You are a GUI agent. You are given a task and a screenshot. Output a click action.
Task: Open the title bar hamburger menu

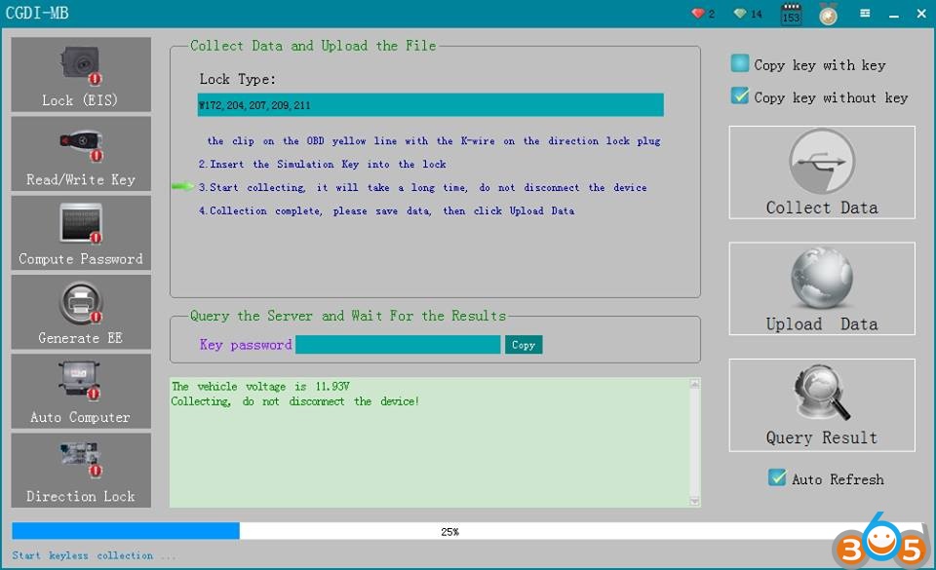point(865,14)
